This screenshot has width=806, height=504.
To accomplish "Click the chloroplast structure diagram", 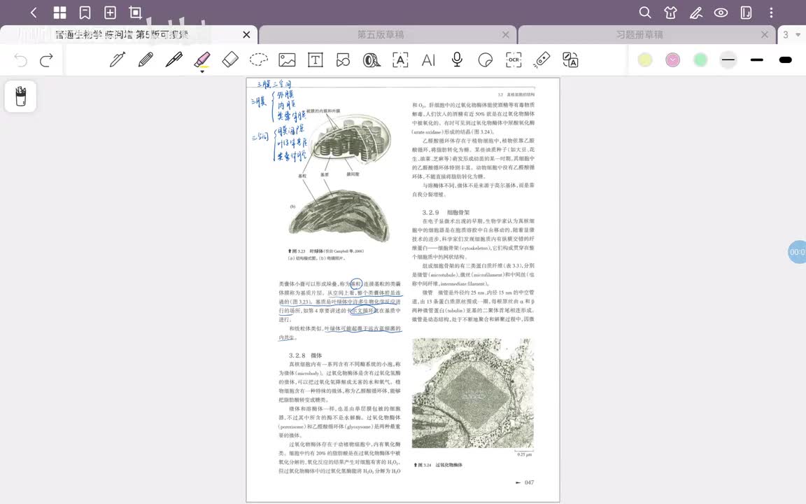I will 351,139.
